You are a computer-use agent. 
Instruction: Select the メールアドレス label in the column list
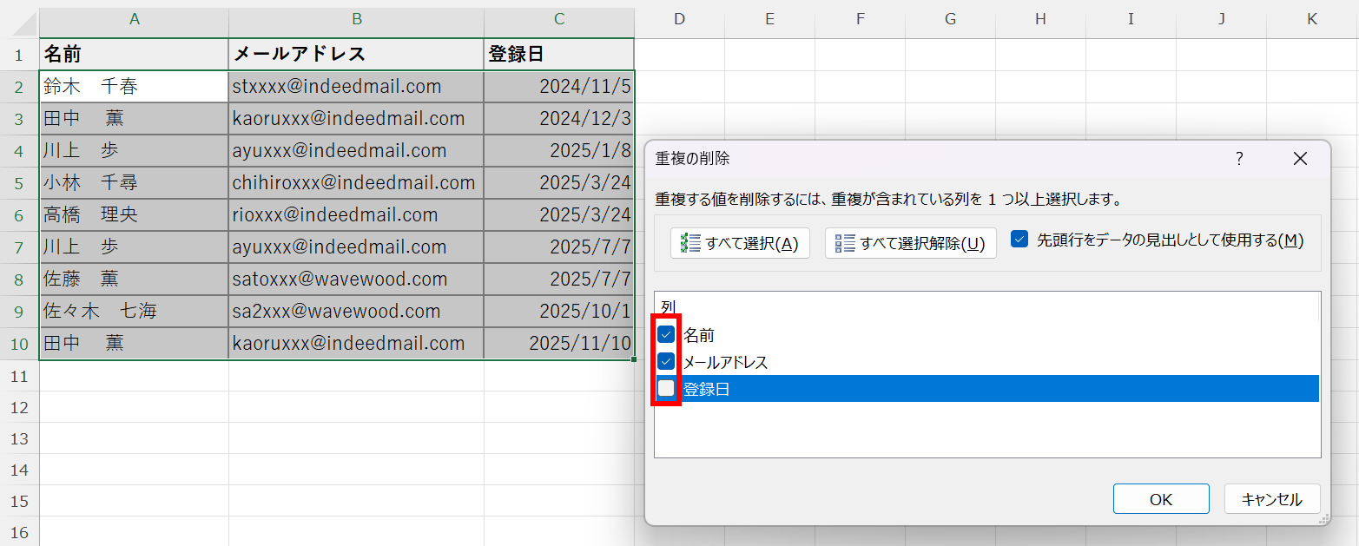(725, 362)
